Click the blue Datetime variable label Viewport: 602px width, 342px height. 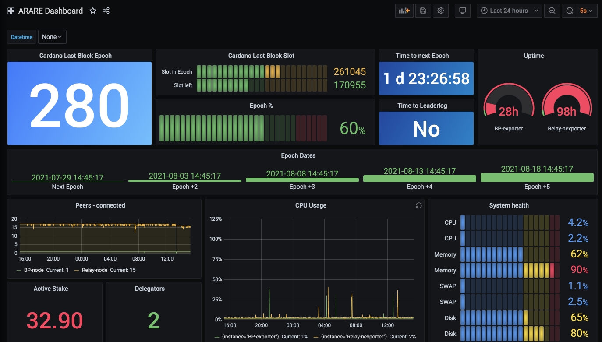click(x=21, y=37)
